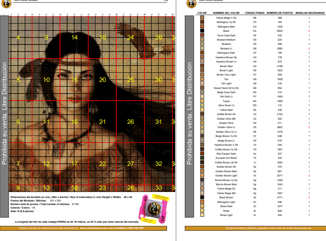Click the color name 'Desert Sand Ult Vy Dk'
This screenshot has height=241, width=326.
(226, 88)
